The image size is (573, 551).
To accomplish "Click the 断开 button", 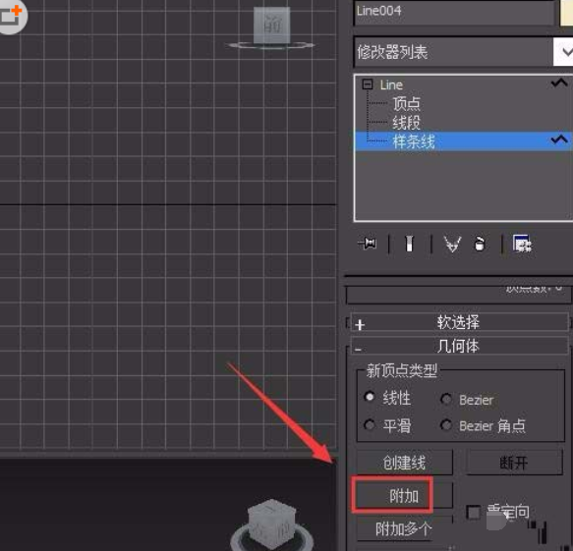I will click(514, 463).
